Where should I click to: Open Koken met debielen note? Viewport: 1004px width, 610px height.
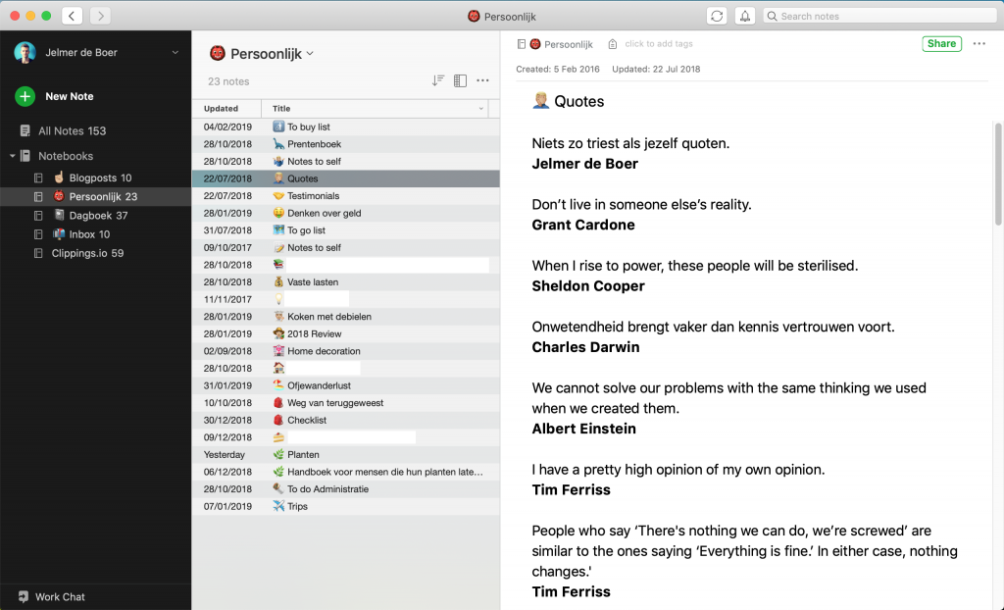346,317
